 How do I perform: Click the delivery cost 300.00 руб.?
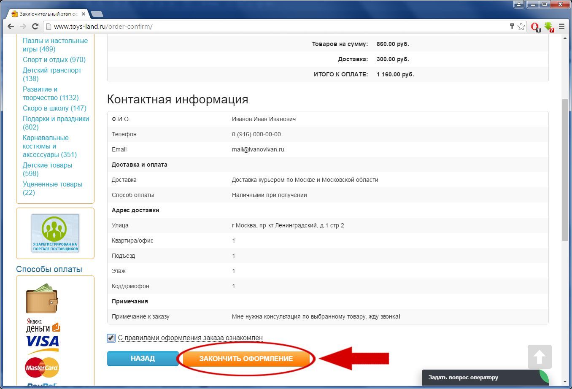[393, 59]
